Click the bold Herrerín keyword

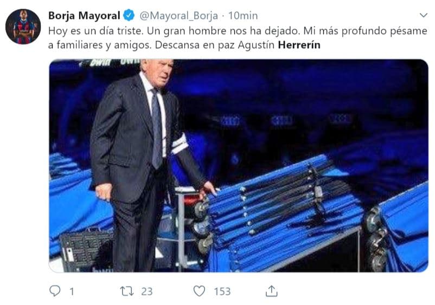(x=299, y=45)
